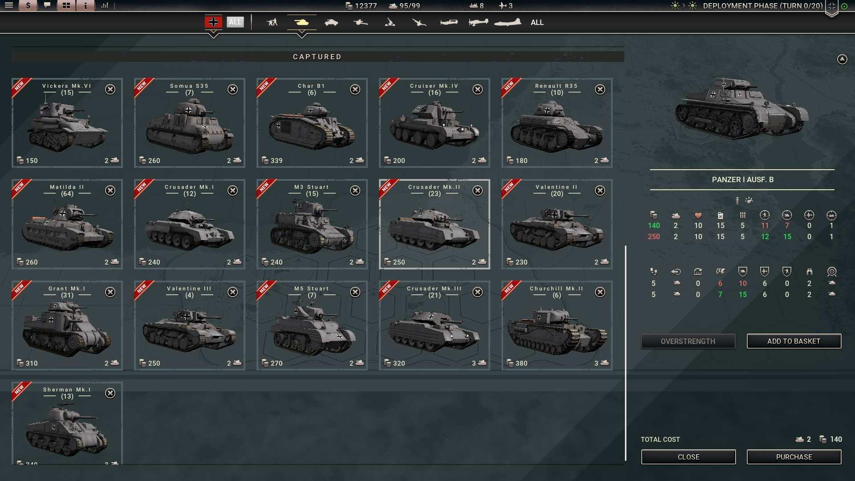This screenshot has width=855, height=481.
Task: Select the strategic bomber class icon
Action: point(508,22)
